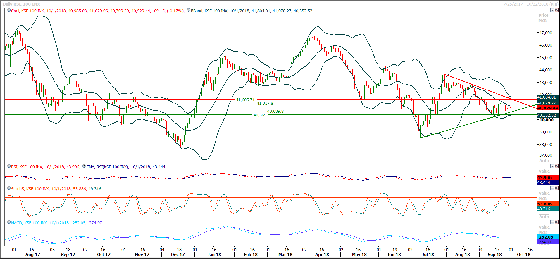Screen dimensions: 560x259
Task: Minimize the main price chart panel
Action: [552, 10]
